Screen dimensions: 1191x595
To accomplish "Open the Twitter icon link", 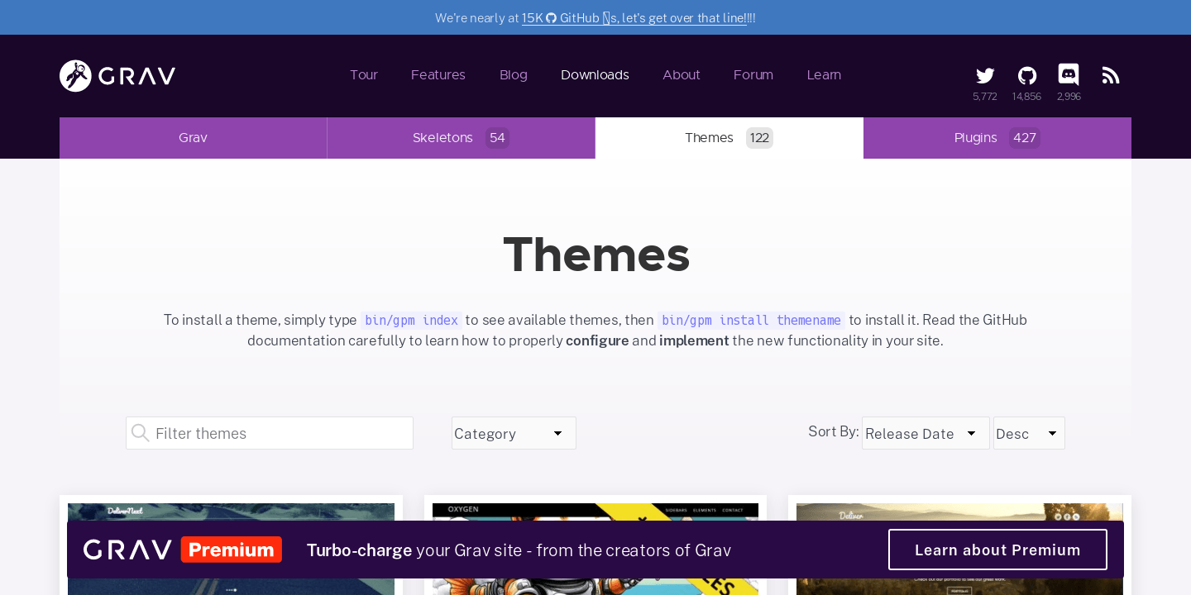I will coord(984,76).
